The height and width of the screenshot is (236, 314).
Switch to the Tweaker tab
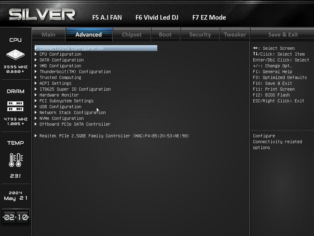(235, 35)
